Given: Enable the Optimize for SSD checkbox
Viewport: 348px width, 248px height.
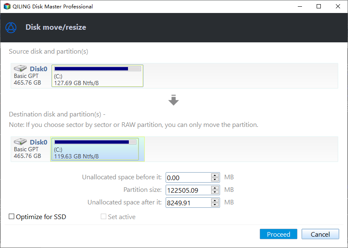Looking at the screenshot, I should tap(11, 217).
